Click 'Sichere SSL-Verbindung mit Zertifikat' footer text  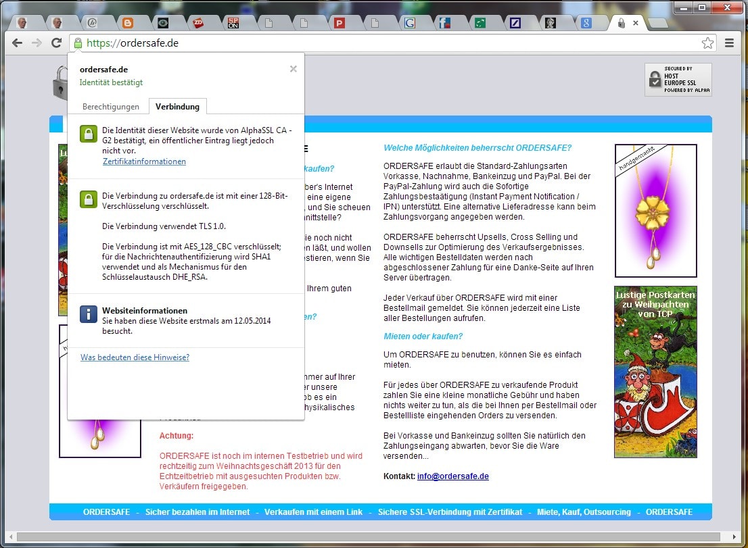450,512
